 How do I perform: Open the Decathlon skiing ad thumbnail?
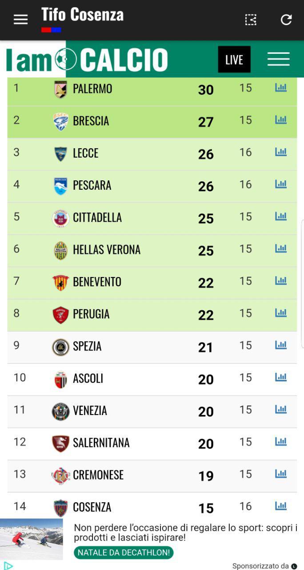pyautogui.click(x=32, y=539)
